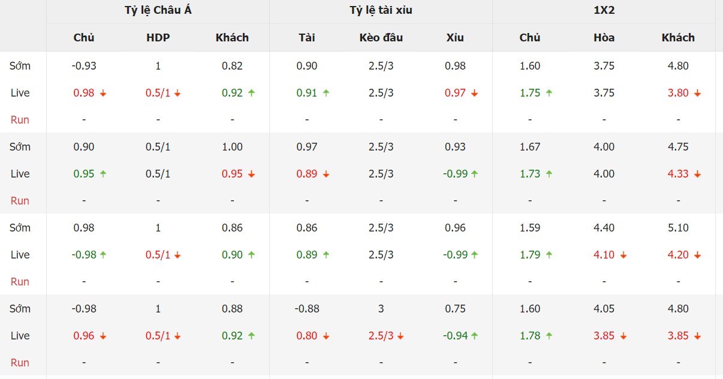Click the green up arrow beside 0.91
Screen dimensions: 723x379
[x=326, y=93]
